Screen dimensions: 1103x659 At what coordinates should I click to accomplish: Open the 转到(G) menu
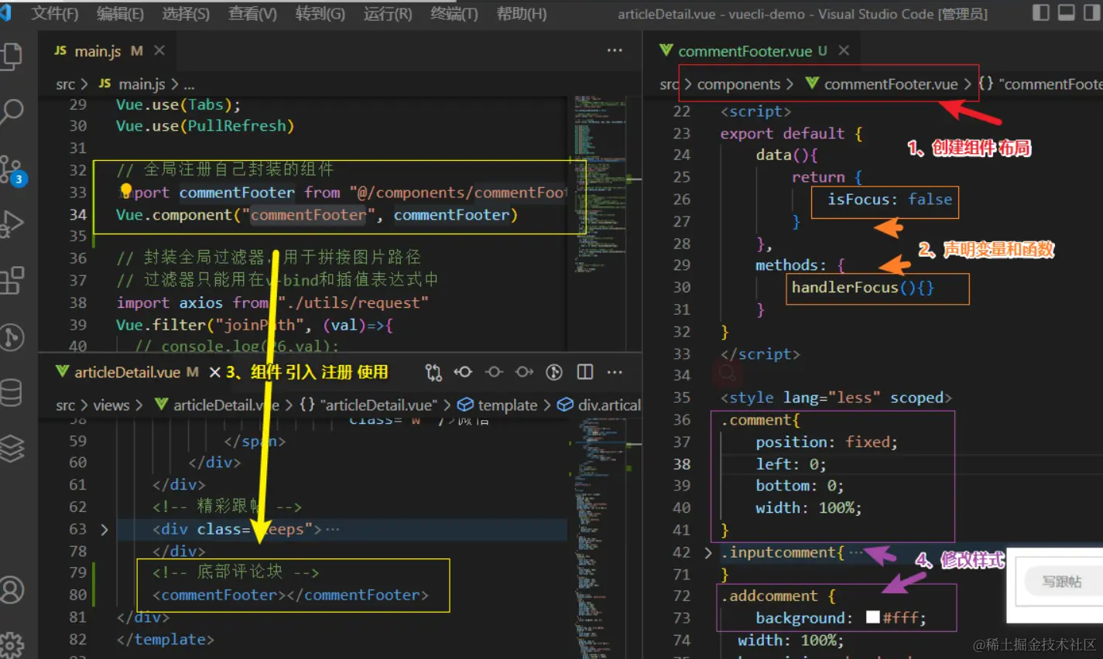coord(320,14)
